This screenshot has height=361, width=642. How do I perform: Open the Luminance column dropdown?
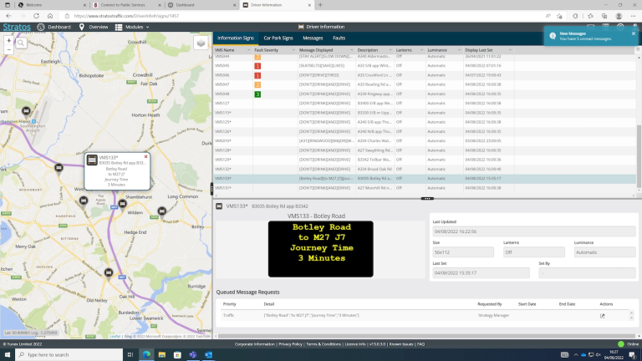pyautogui.click(x=459, y=50)
